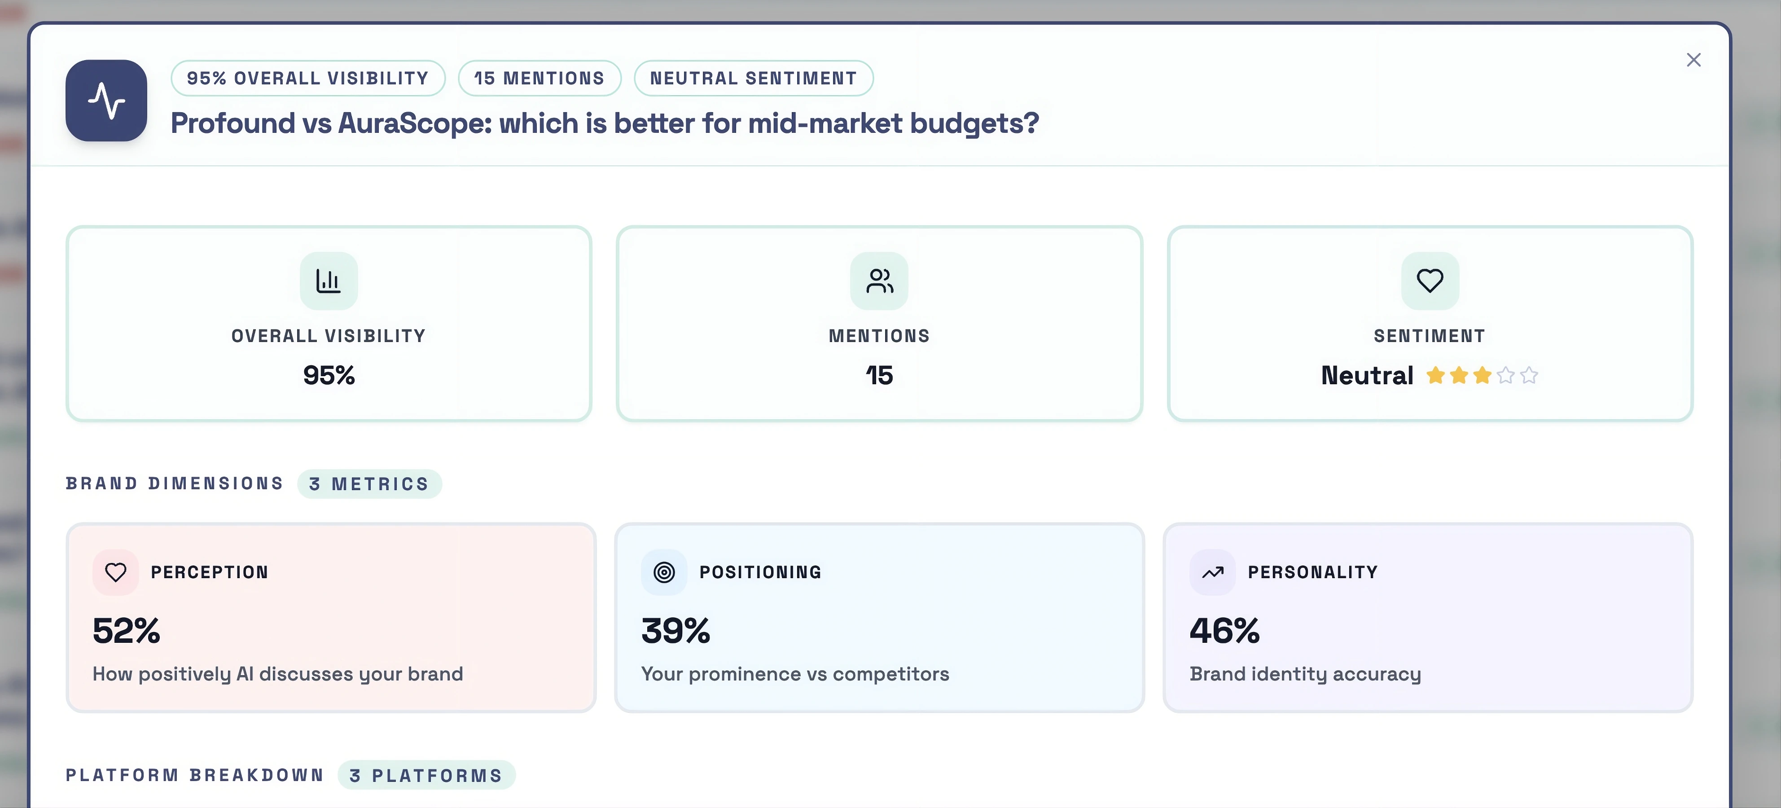Viewport: 1781px width, 808px height.
Task: Click the people icon above Mentions
Action: 879,281
